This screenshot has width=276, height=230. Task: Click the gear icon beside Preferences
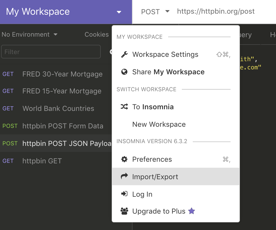[124, 159]
